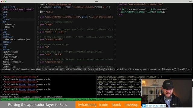
Task: Click gem "bcrypt" line
Action: [x=47, y=24]
